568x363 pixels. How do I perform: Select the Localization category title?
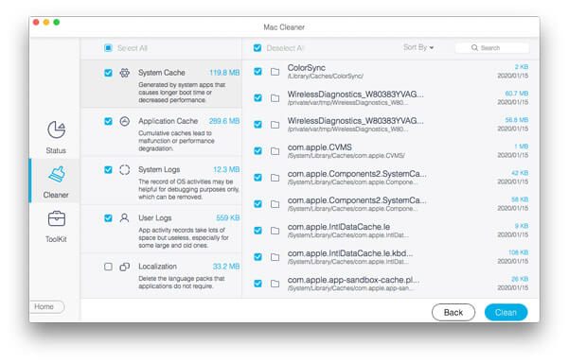[157, 267]
